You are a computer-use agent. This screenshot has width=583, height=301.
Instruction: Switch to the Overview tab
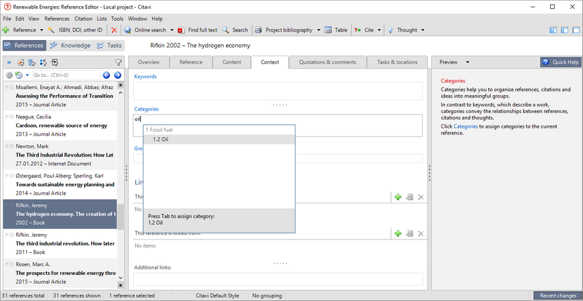point(149,62)
